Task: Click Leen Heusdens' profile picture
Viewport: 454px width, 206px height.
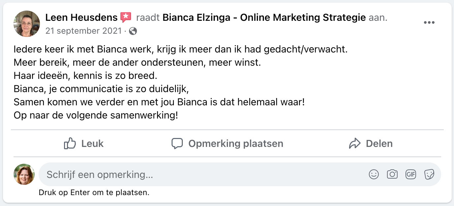Action: click(27, 24)
